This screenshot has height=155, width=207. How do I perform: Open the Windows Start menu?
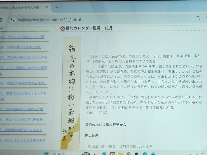click(x=46, y=154)
